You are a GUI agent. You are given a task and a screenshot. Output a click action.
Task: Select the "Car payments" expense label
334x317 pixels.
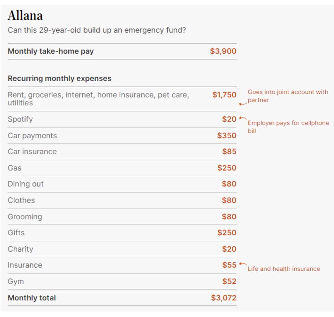tap(32, 136)
